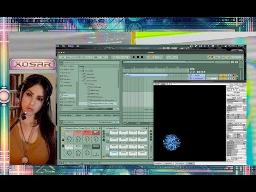Arm the Audio track record button

coord(234,75)
